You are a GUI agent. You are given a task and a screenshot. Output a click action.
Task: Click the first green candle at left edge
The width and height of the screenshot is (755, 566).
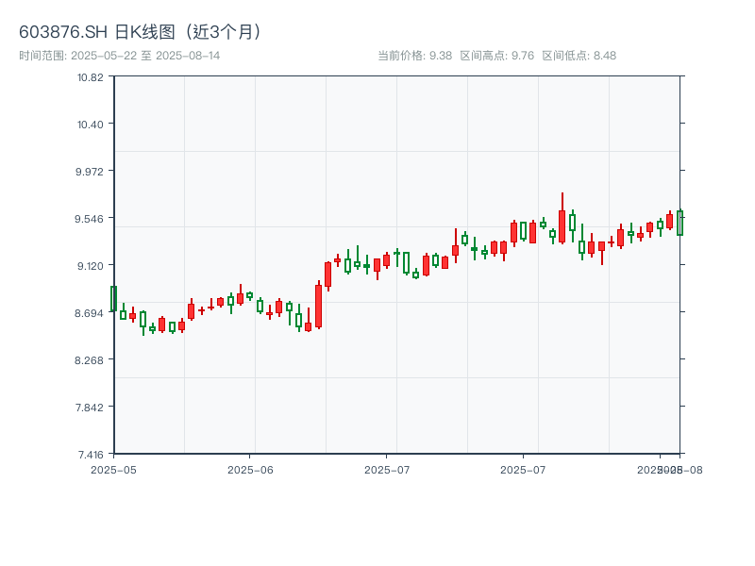coord(113,298)
